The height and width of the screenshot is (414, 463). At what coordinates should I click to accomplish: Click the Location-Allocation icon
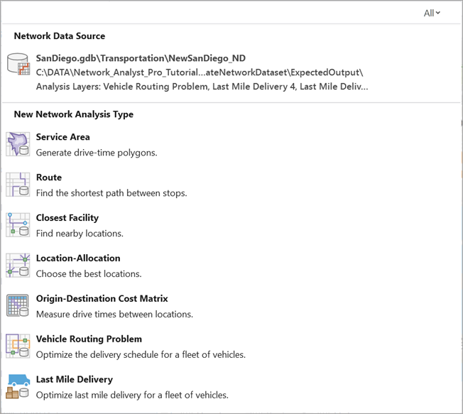coord(18,266)
